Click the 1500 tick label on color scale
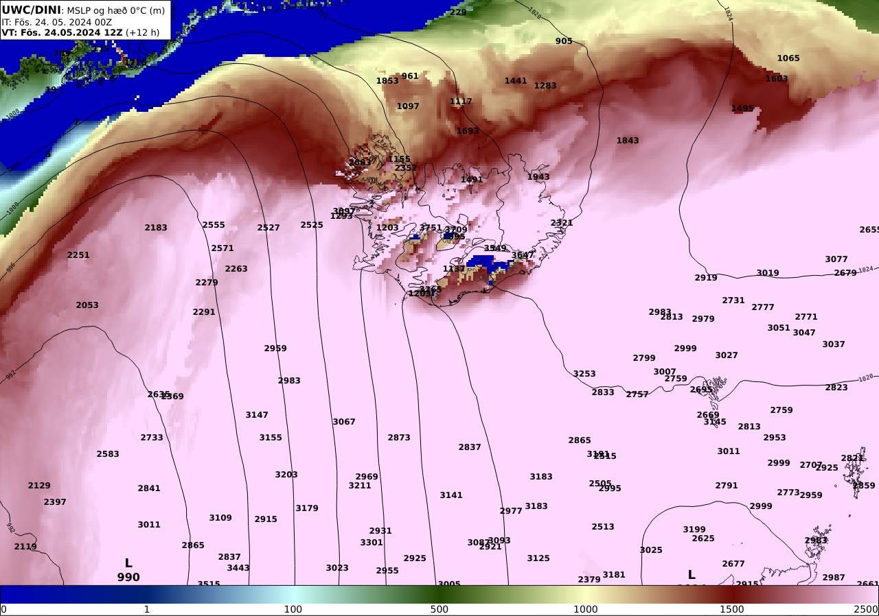 (732, 609)
